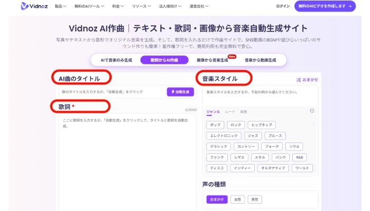Select the ロック genre tag

[236, 125]
